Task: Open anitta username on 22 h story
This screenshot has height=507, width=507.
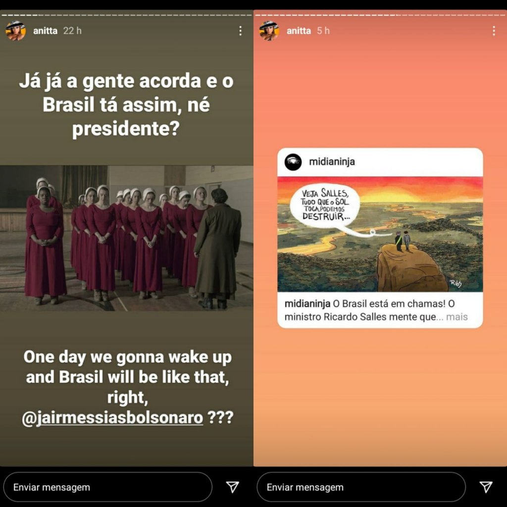Action: click(45, 31)
